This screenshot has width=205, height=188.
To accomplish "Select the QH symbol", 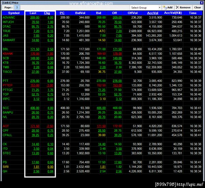I will pyautogui.click(x=5, y=171).
